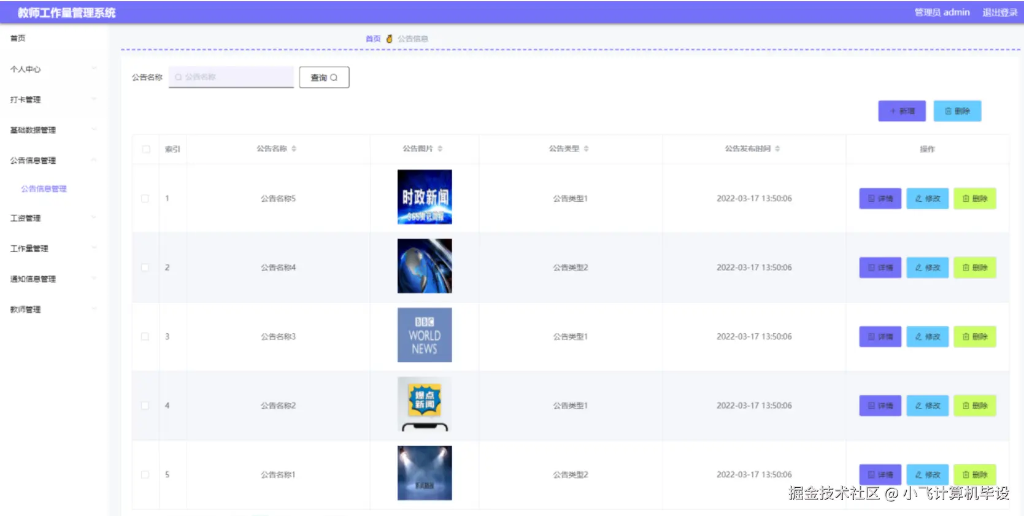Expand the 通知信息管理 sidebar menu
Image resolution: width=1024 pixels, height=516 pixels.
coord(54,279)
